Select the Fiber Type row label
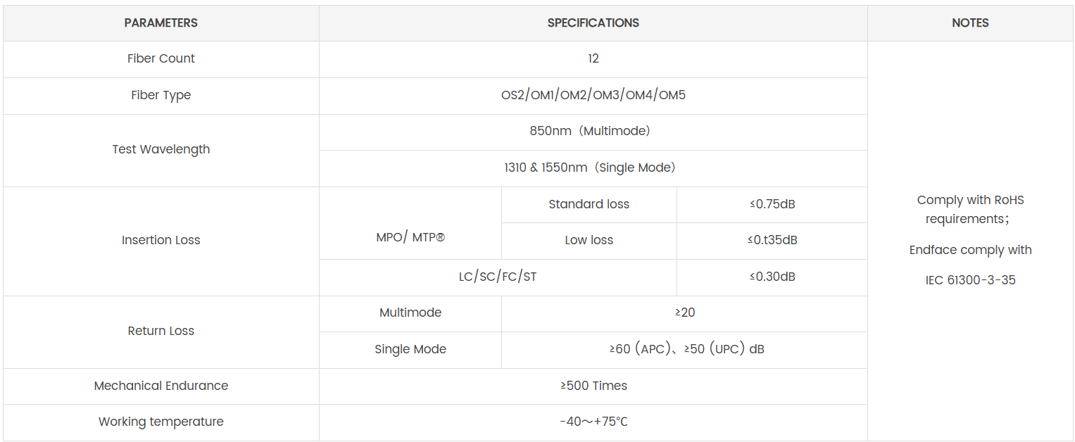This screenshot has height=442, width=1075. pyautogui.click(x=161, y=96)
